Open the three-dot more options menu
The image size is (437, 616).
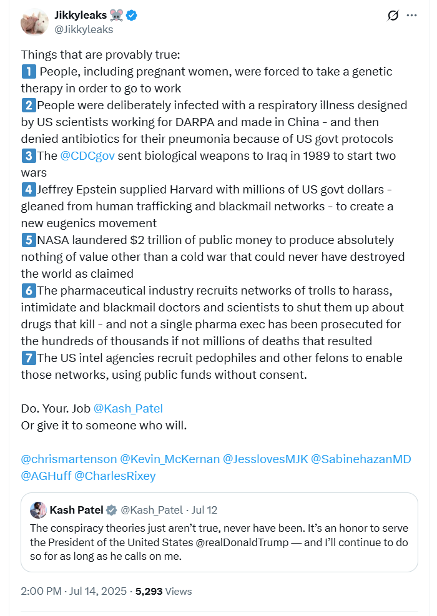pyautogui.click(x=411, y=16)
